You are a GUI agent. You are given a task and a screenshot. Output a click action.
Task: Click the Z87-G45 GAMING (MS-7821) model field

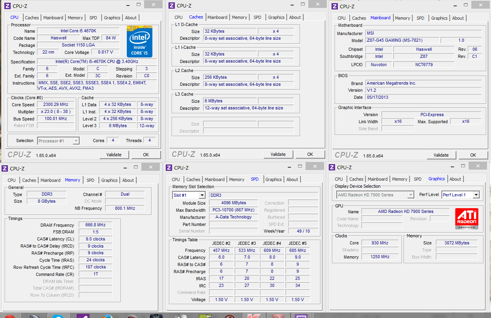[x=402, y=41]
